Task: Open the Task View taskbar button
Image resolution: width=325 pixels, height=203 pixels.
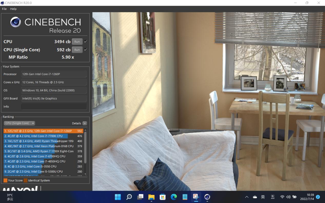Action: [140, 197]
